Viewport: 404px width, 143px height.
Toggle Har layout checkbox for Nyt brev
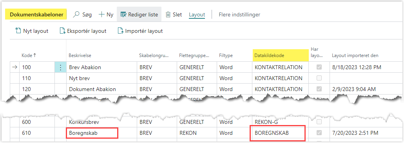tap(319, 78)
